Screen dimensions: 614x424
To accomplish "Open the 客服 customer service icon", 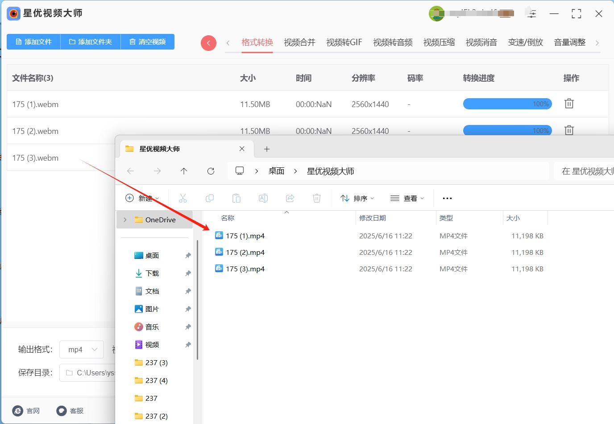I will tap(62, 411).
